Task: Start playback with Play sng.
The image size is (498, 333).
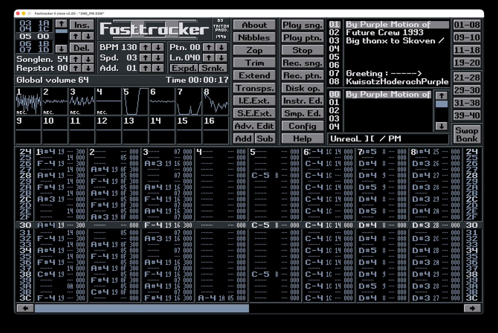Action: click(x=303, y=25)
